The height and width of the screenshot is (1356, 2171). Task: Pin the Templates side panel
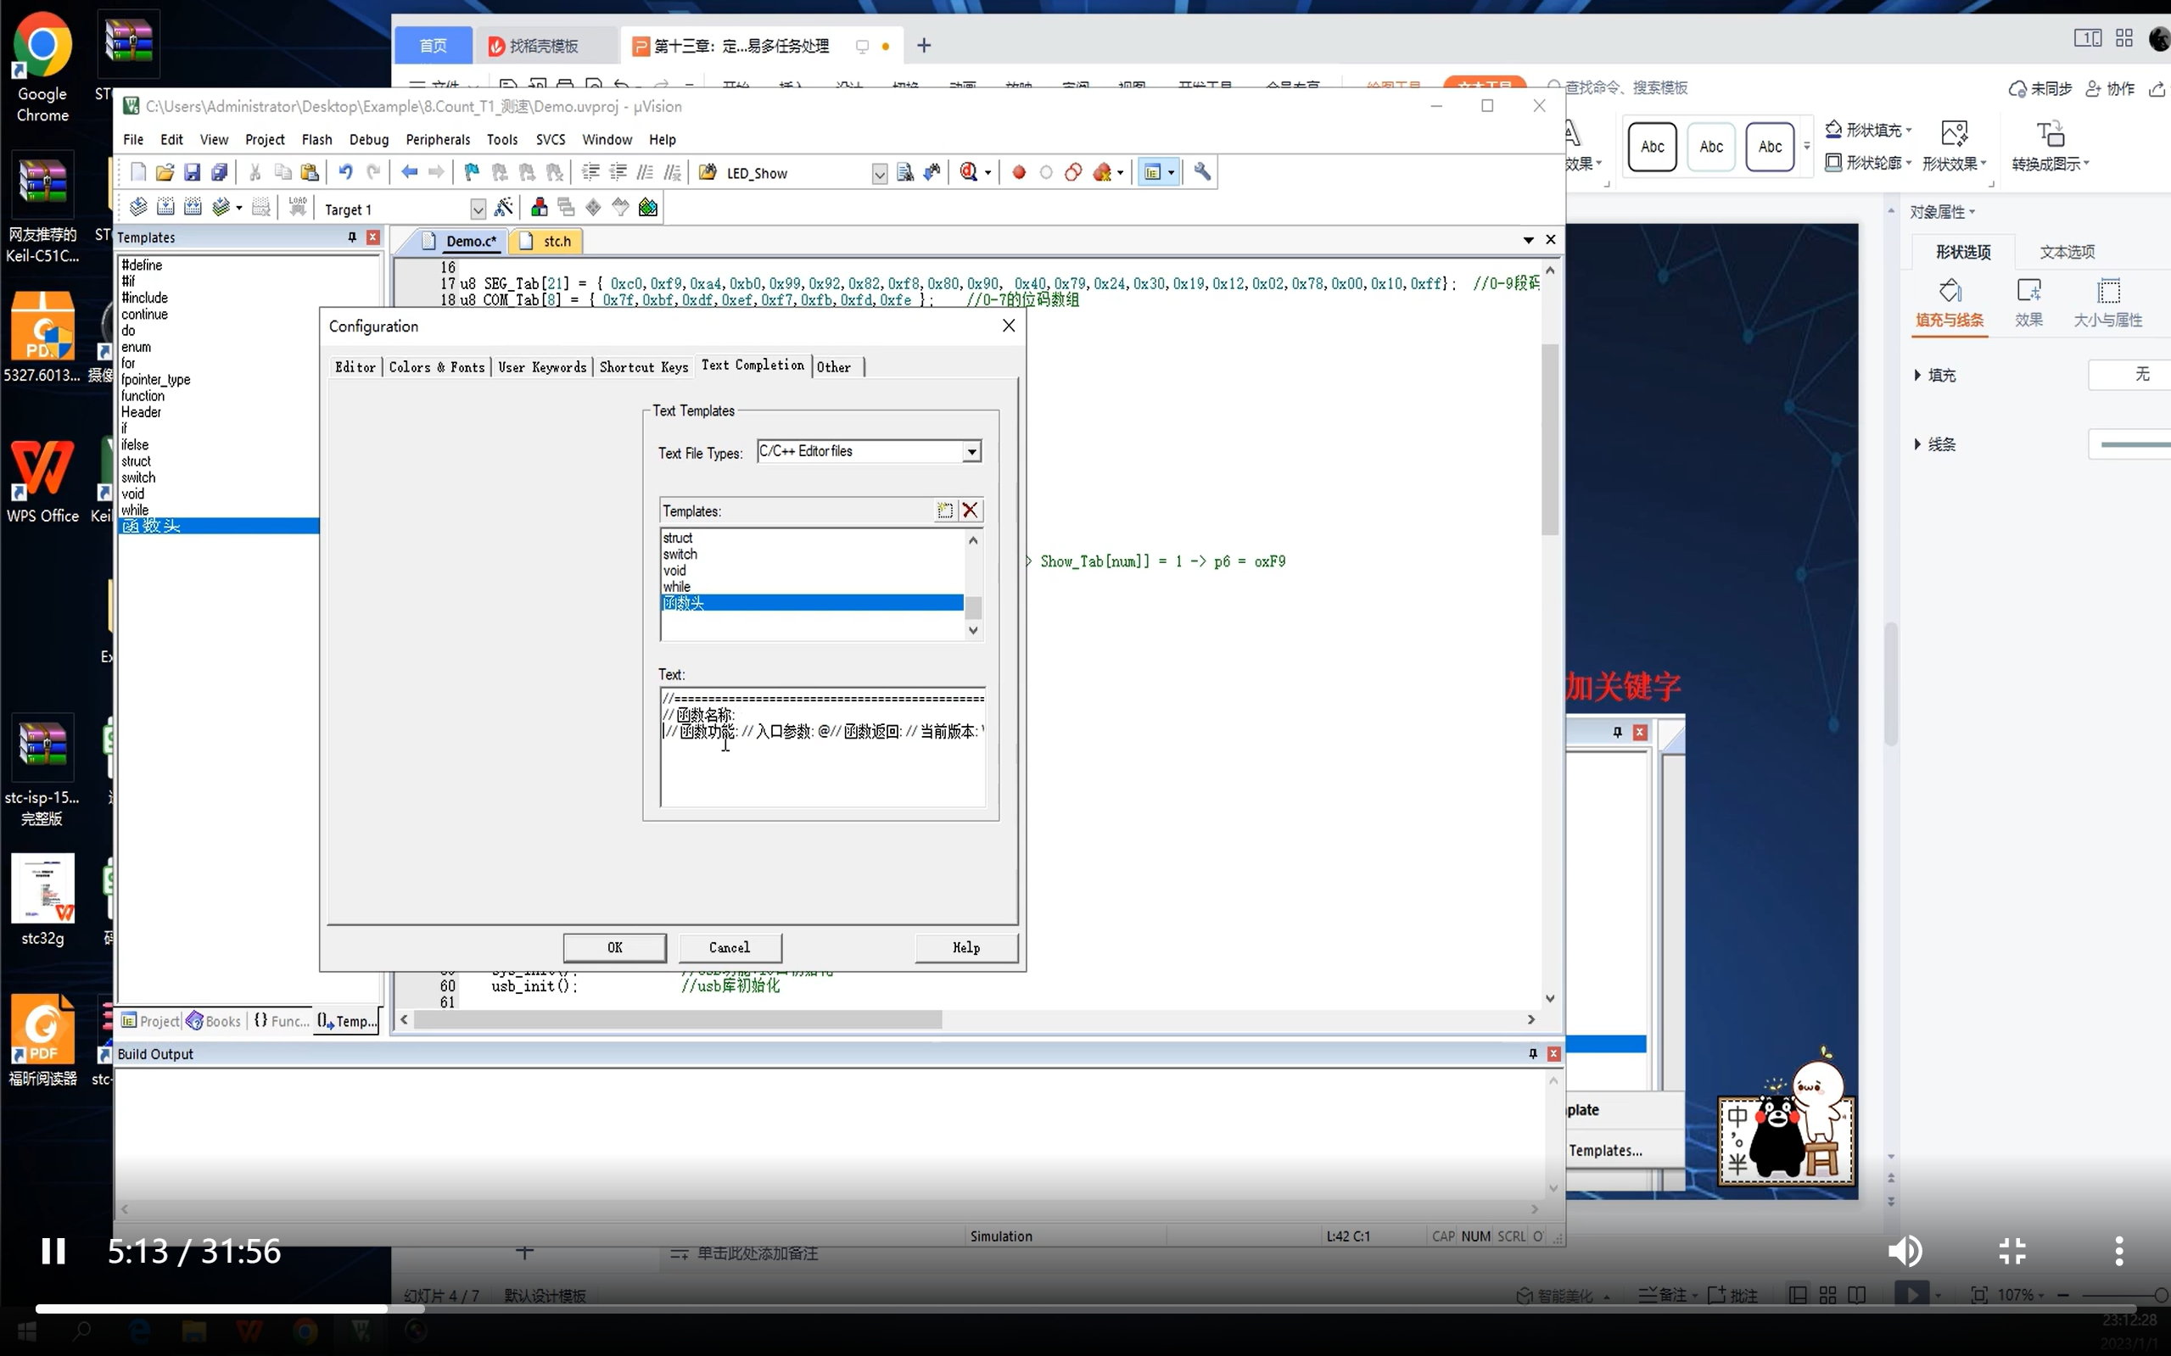tap(352, 237)
